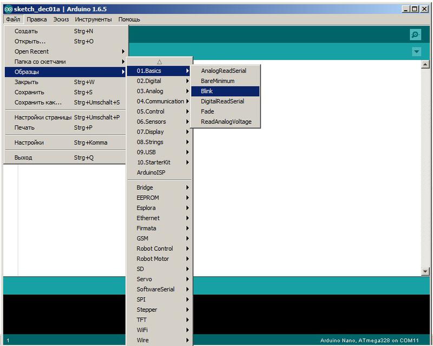Open the SD library examples
The image size is (433, 346).
tap(159, 269)
